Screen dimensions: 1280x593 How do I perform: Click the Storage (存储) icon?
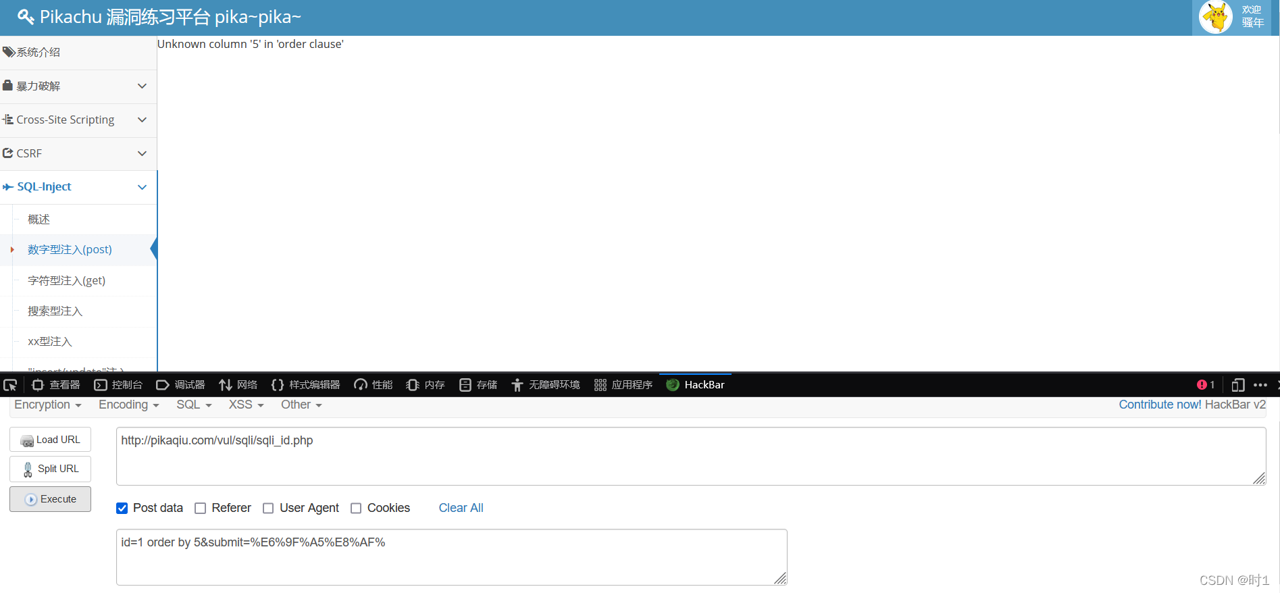click(x=465, y=385)
